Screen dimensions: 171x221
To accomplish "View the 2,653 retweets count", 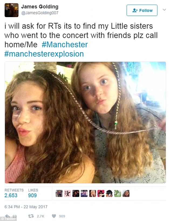I will 11,195.
